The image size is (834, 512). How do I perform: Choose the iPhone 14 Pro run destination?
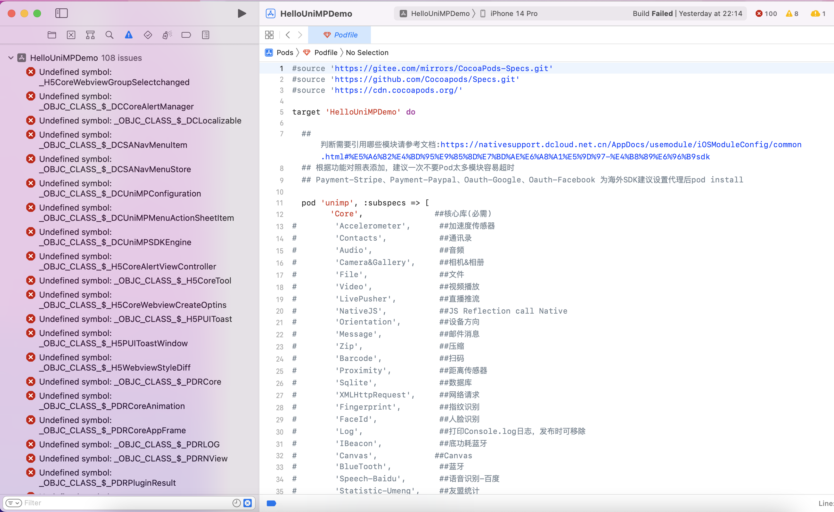(509, 13)
